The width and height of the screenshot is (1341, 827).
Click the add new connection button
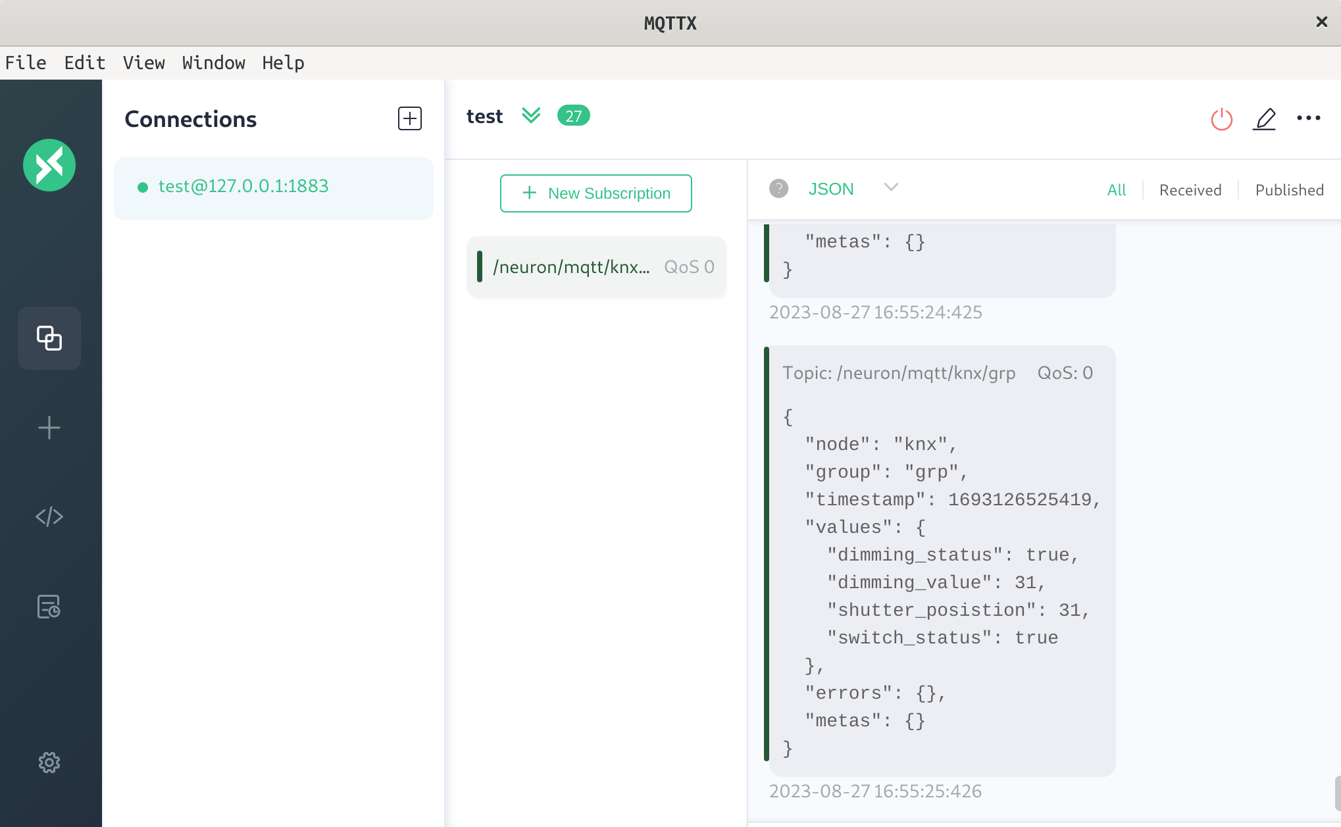tap(409, 118)
